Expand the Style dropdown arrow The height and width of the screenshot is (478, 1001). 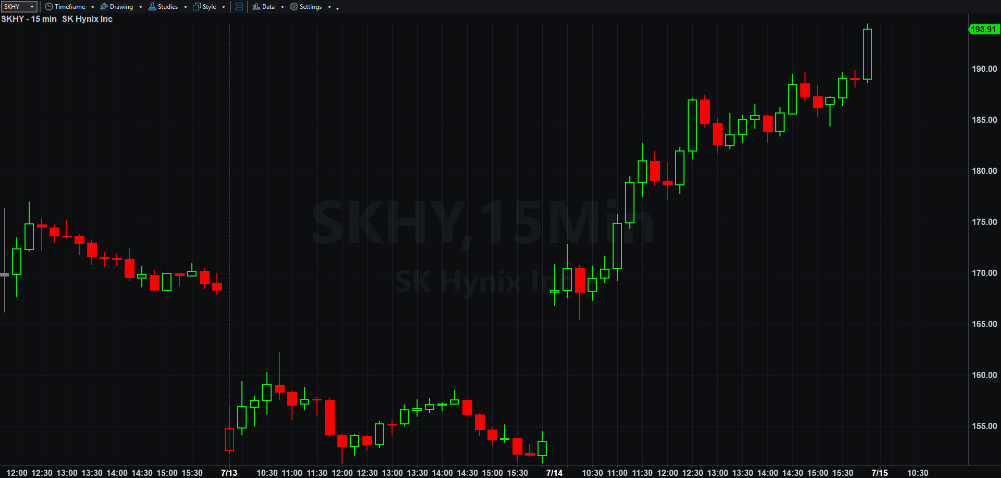224,7
